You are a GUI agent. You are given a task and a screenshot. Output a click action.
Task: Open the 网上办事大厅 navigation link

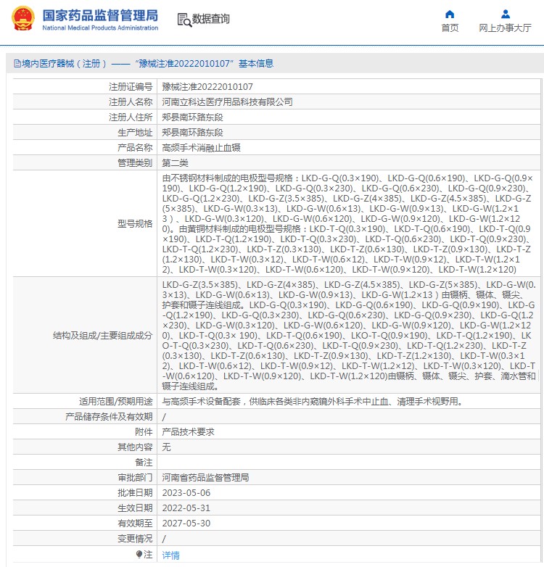(505, 28)
